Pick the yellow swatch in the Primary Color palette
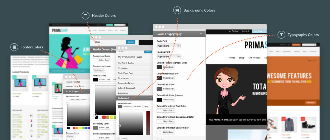The height and width of the screenshot is (140, 330). pyautogui.click(x=111, y=117)
